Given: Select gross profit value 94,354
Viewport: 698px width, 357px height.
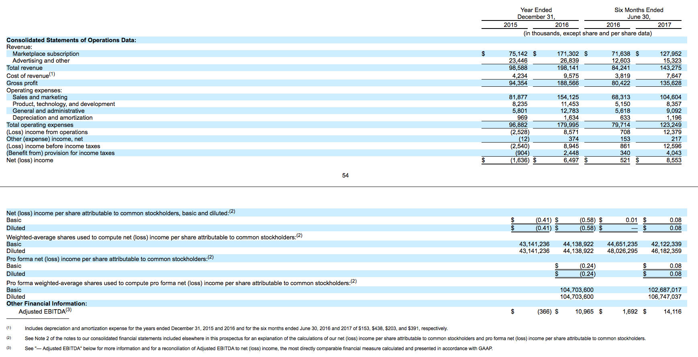Looking at the screenshot, I should [x=518, y=83].
